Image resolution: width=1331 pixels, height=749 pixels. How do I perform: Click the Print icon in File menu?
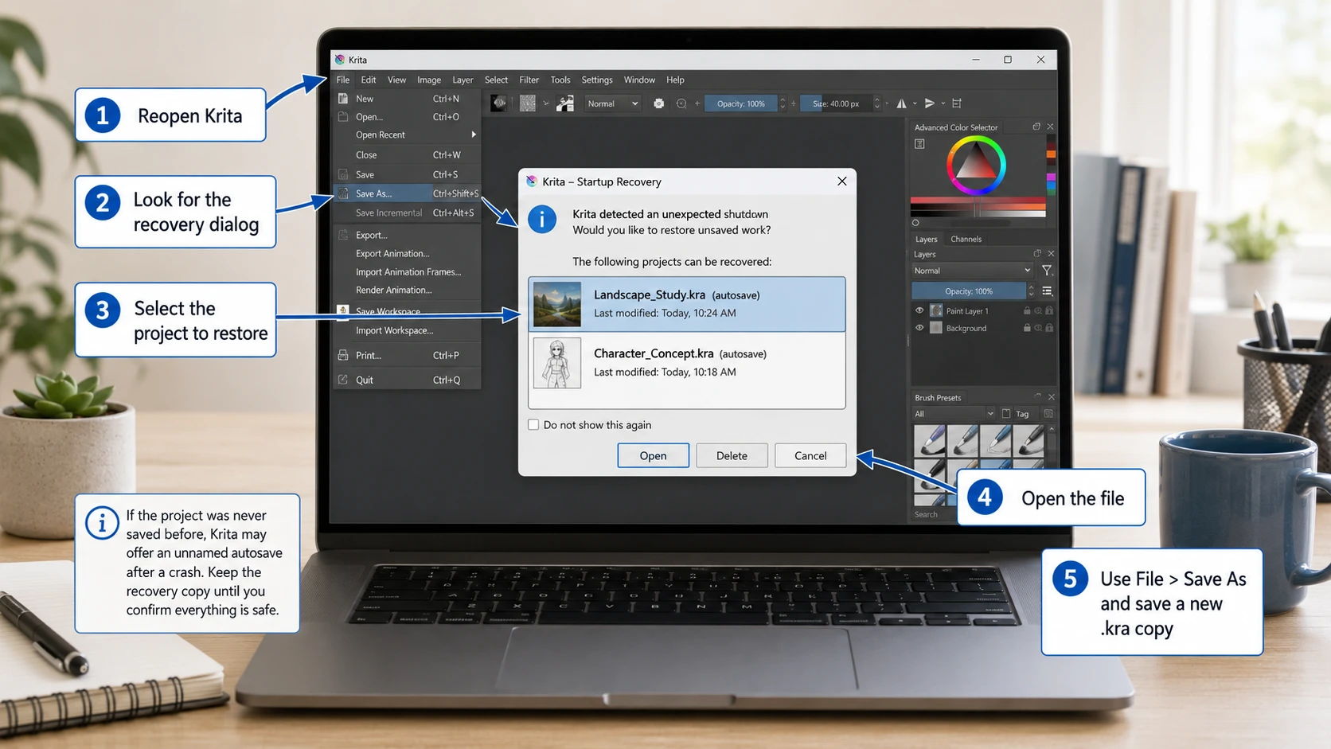point(343,355)
